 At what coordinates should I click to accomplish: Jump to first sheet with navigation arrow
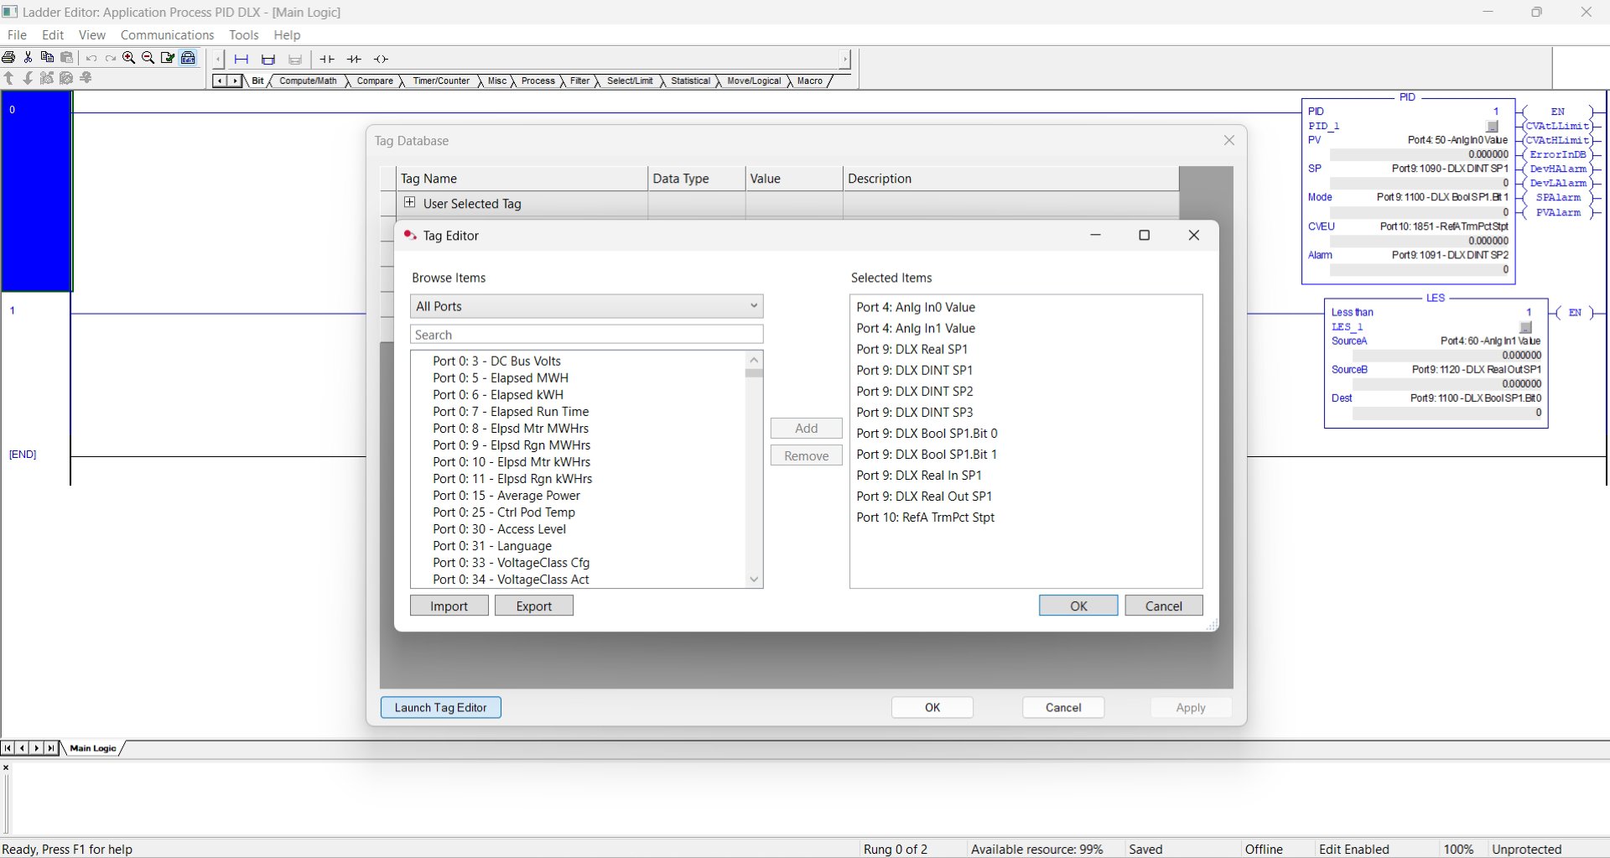click(x=8, y=747)
